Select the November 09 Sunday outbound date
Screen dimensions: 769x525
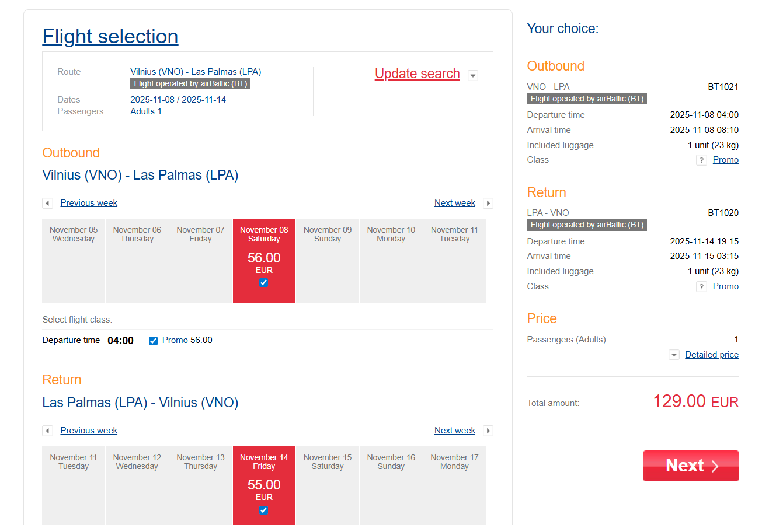tap(328, 260)
